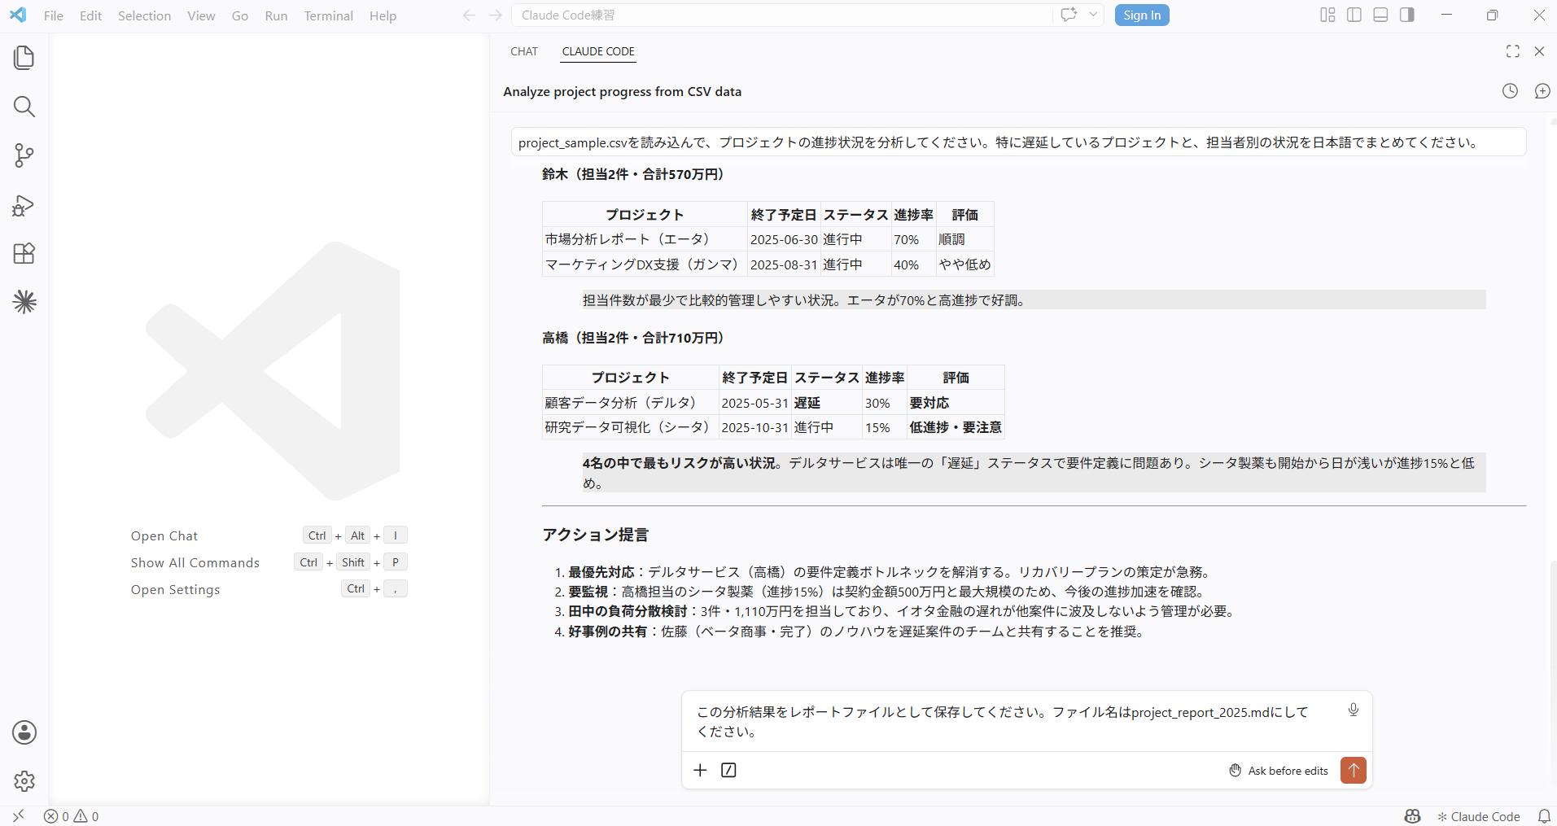Open the Claude Code sidebar icon
This screenshot has width=1557, height=826.
24,302
